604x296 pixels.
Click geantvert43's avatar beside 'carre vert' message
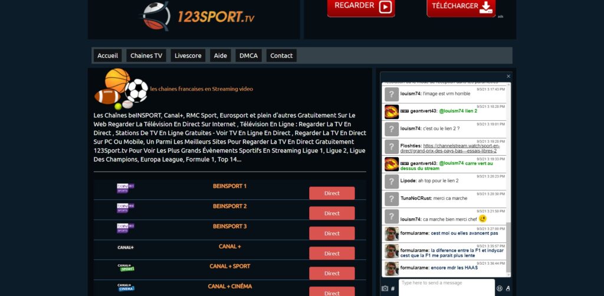pyautogui.click(x=392, y=164)
